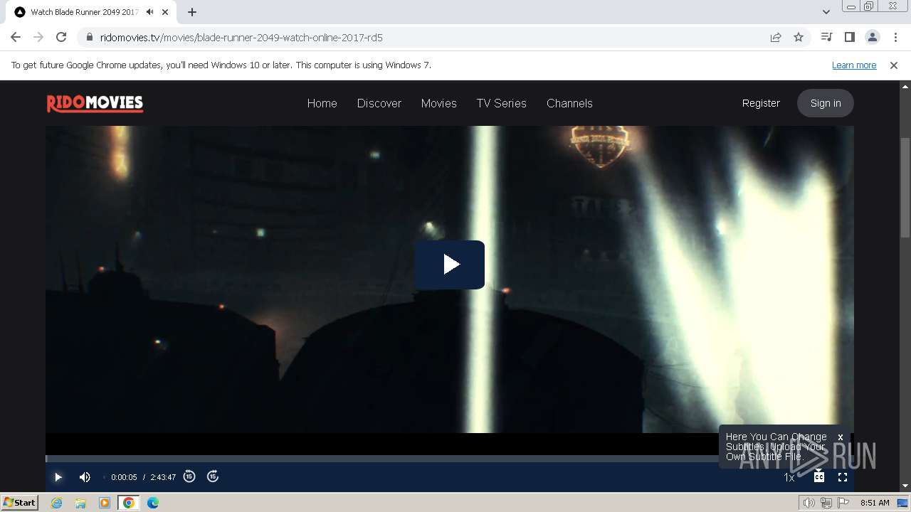Viewport: 911px width, 512px height.
Task: Open Internet Explorer from the taskbar
Action: pyautogui.click(x=57, y=503)
